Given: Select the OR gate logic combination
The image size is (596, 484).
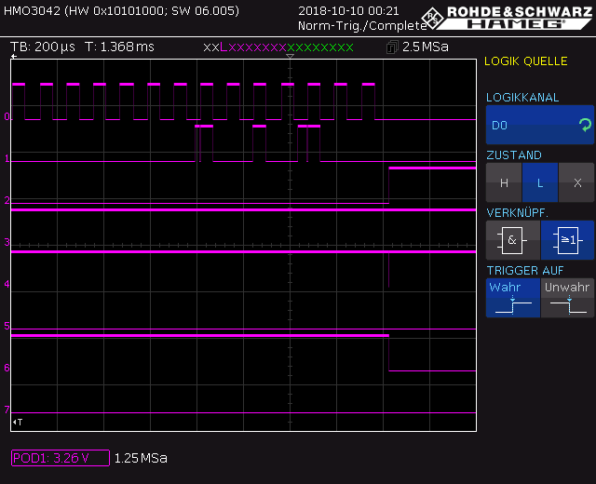Looking at the screenshot, I should click(567, 240).
